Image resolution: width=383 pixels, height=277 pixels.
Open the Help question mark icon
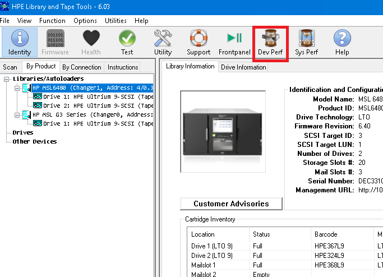(x=342, y=42)
